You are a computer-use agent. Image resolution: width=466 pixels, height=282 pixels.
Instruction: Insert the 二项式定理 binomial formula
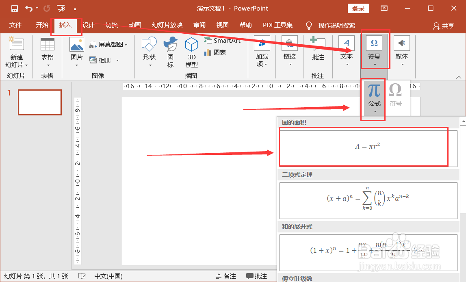click(x=368, y=201)
